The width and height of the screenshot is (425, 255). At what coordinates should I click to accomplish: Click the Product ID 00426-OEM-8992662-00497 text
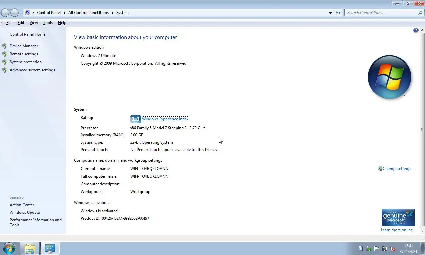tap(115, 218)
